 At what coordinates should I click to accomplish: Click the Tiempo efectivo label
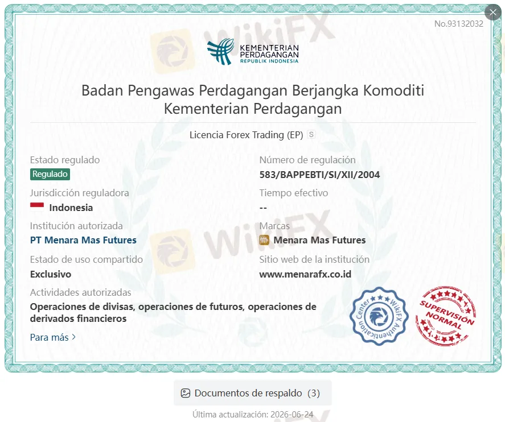click(x=294, y=193)
